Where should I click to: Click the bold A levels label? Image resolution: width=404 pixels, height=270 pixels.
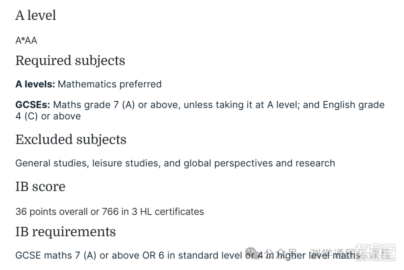[35, 84]
